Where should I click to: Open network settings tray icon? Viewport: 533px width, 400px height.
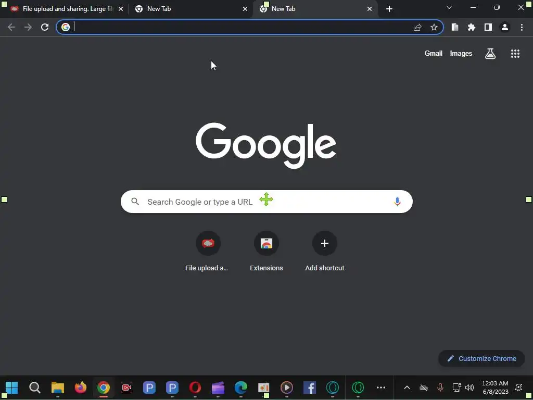[x=456, y=387]
